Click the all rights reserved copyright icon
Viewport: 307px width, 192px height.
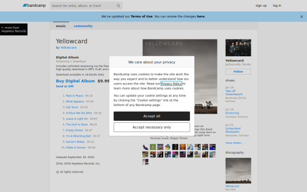pyautogui.click(x=57, y=172)
